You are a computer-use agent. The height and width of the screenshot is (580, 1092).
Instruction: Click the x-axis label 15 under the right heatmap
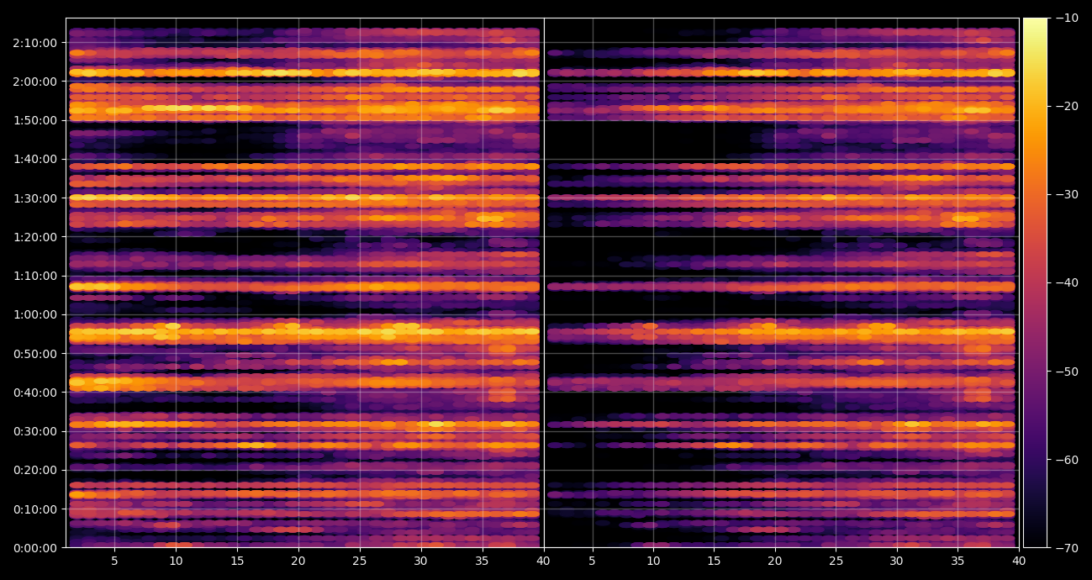(x=714, y=562)
